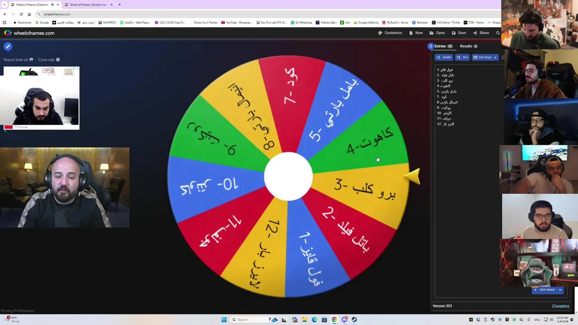Click the Share option
Image resolution: width=578 pixels, height=325 pixels.
pyautogui.click(x=481, y=33)
